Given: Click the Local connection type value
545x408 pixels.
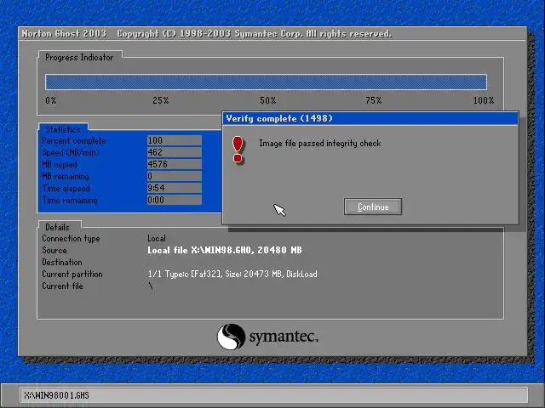Looking at the screenshot, I should [x=157, y=238].
